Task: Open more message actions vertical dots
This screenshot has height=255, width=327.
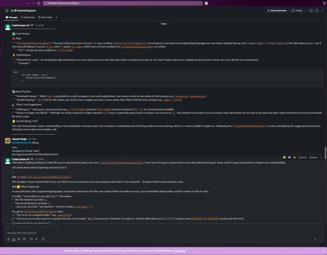Action: tap(321, 157)
